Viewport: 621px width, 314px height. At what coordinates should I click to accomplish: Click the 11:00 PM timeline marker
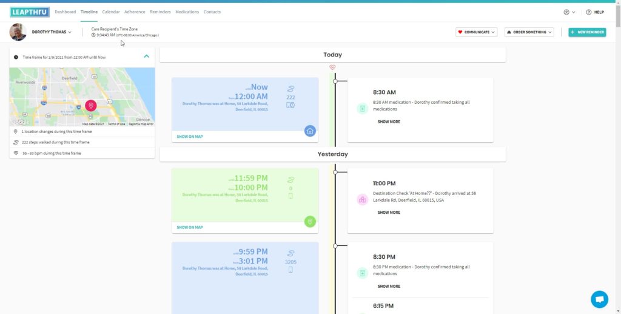[335, 172]
